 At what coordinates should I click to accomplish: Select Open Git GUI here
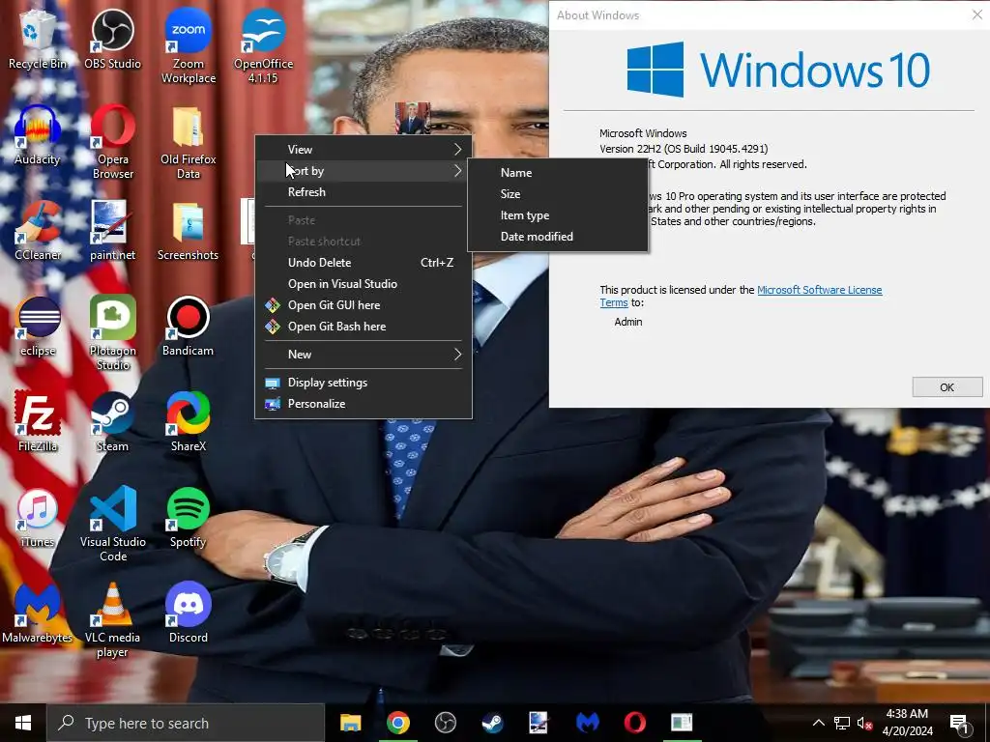364,305
